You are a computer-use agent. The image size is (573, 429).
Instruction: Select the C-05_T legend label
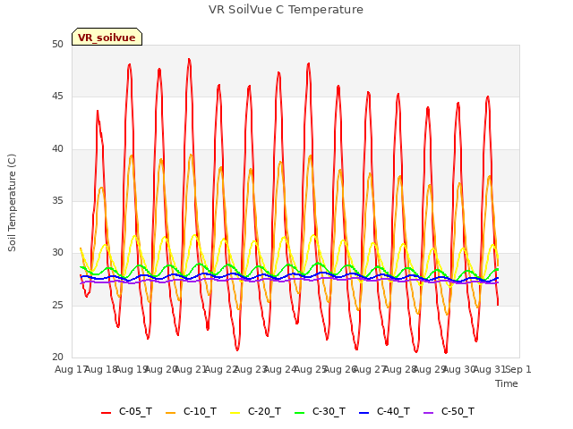click(135, 411)
